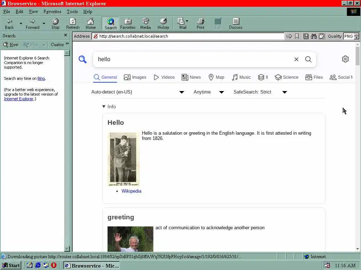
Task: Click the Browservice taskbar button
Action: [92, 266]
